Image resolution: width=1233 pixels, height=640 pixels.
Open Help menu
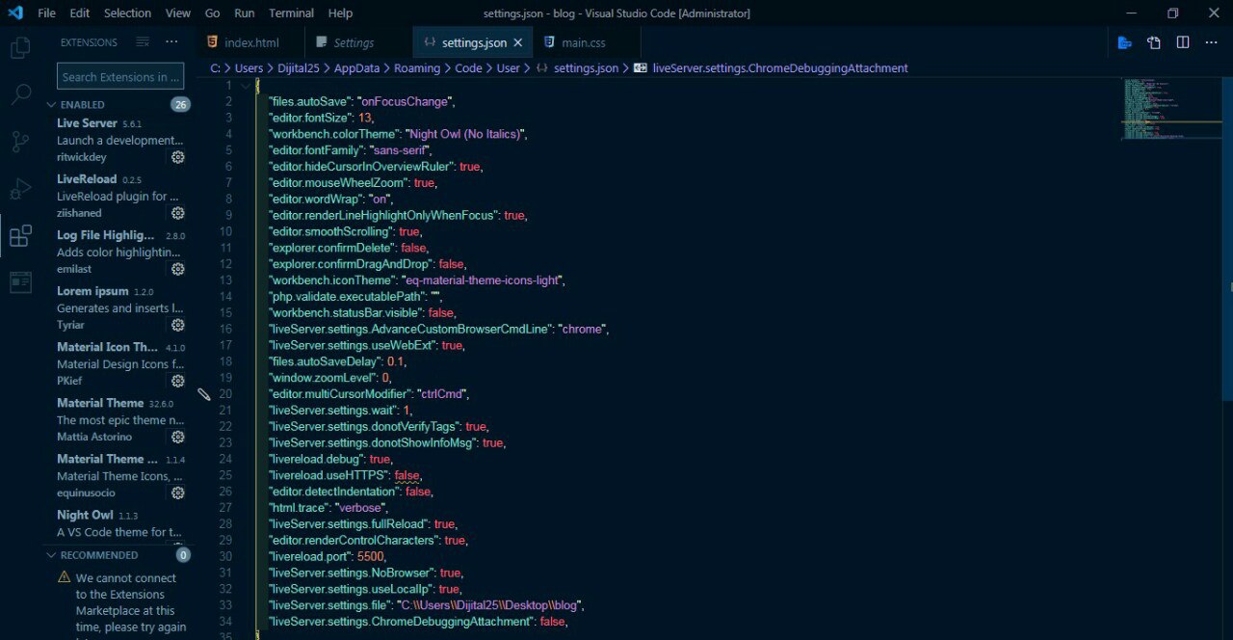pos(340,13)
